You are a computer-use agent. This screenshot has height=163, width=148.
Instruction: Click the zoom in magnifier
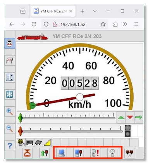click(x=10, y=111)
